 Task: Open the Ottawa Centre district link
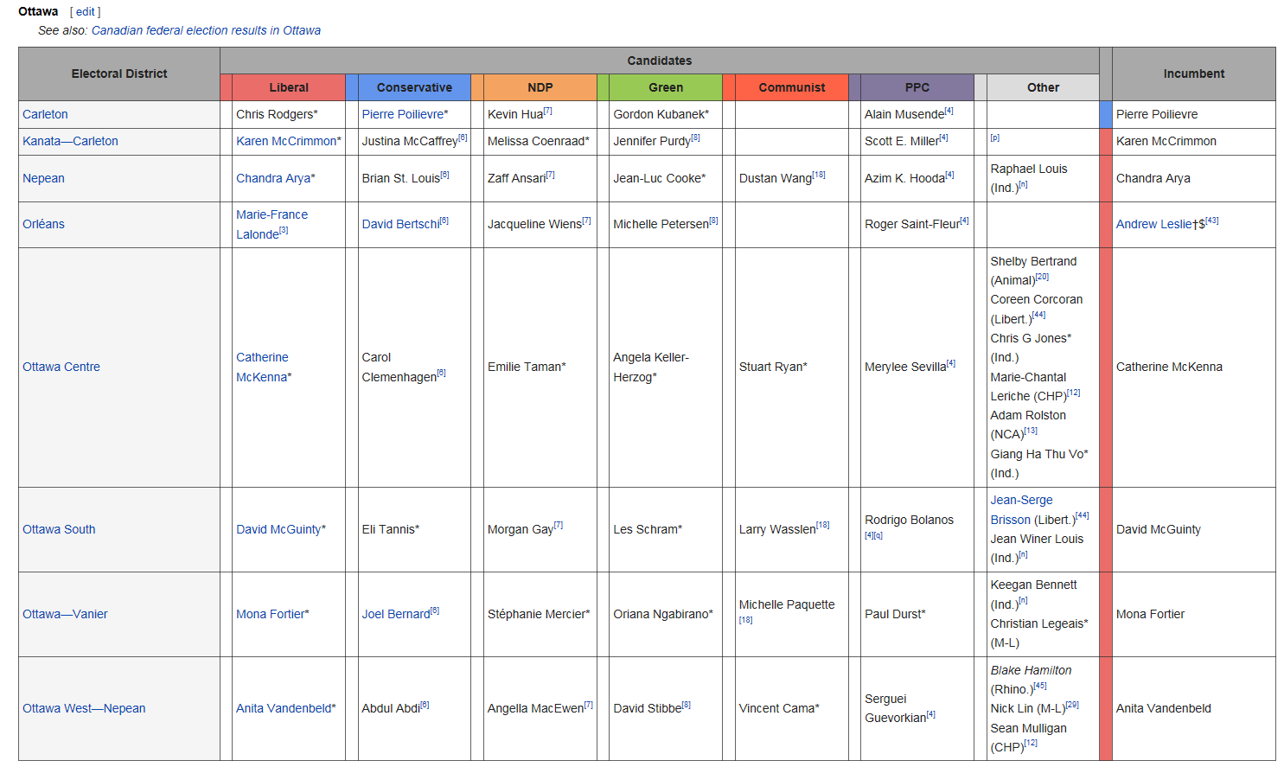pos(61,367)
